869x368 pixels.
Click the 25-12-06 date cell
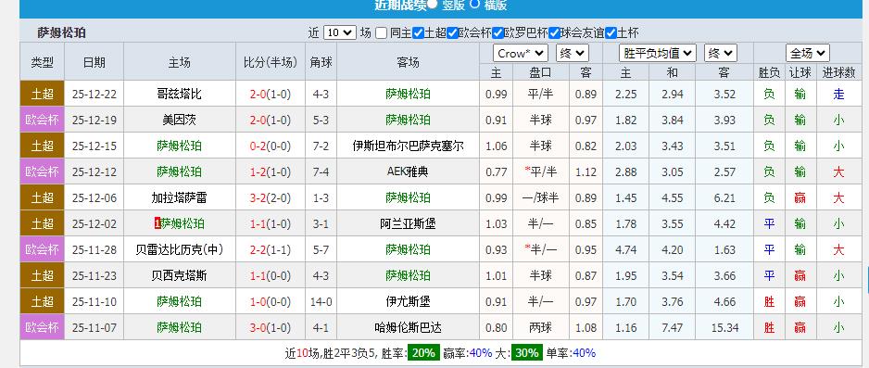point(94,197)
